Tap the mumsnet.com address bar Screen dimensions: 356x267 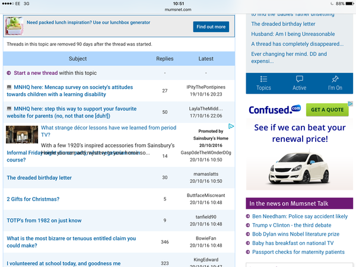(178, 9)
